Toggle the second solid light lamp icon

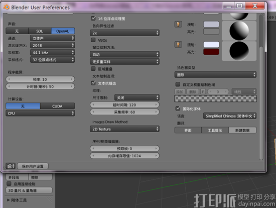click(x=178, y=45)
